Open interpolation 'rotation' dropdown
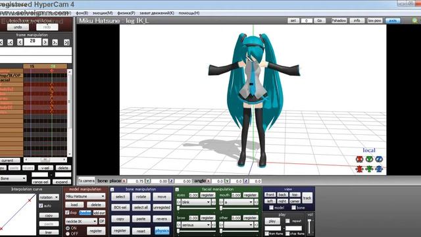This screenshot has height=237, width=421. click(x=49, y=197)
